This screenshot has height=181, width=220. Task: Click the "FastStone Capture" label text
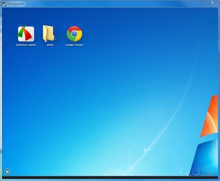click(26, 45)
